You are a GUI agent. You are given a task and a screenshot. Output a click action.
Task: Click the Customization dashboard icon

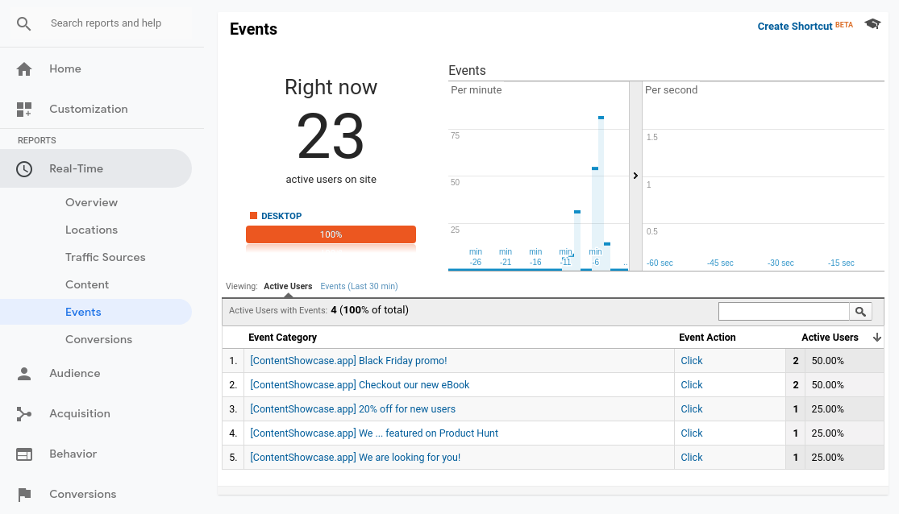point(24,110)
